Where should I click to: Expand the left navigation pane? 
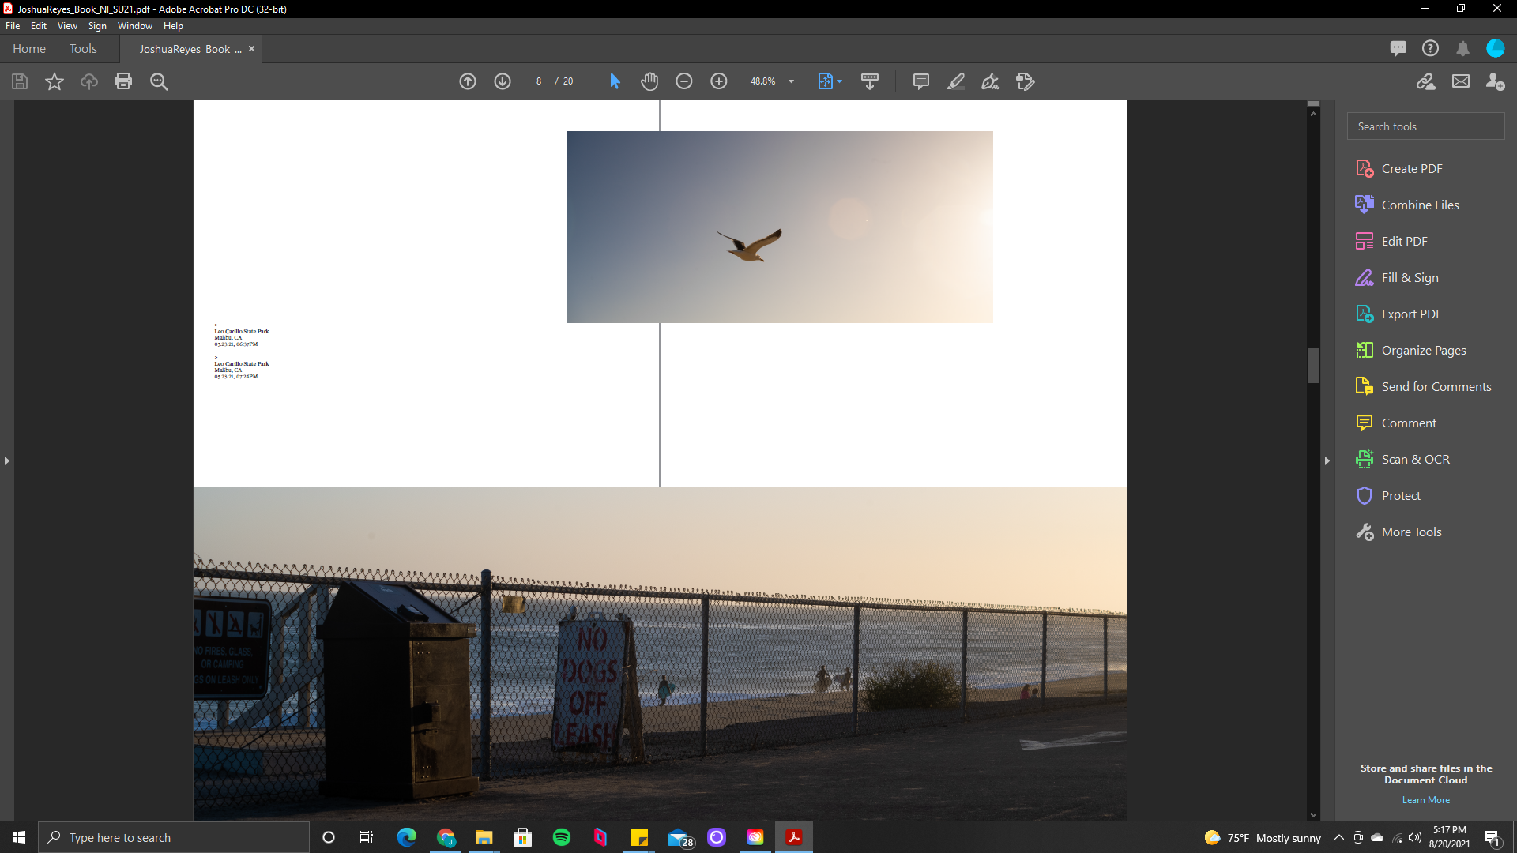click(x=7, y=460)
